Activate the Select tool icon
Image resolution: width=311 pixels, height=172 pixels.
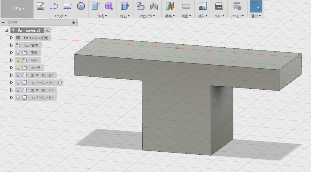pyautogui.click(x=256, y=6)
